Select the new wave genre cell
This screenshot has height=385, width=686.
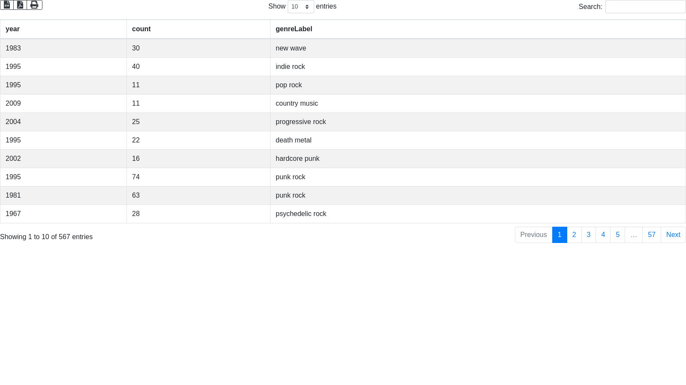pos(291,48)
